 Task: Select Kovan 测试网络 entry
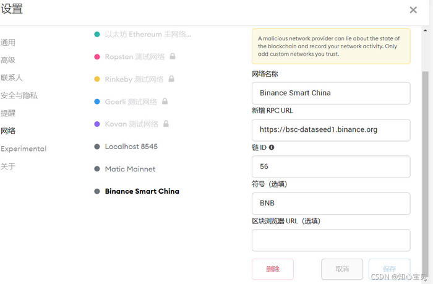coord(131,124)
